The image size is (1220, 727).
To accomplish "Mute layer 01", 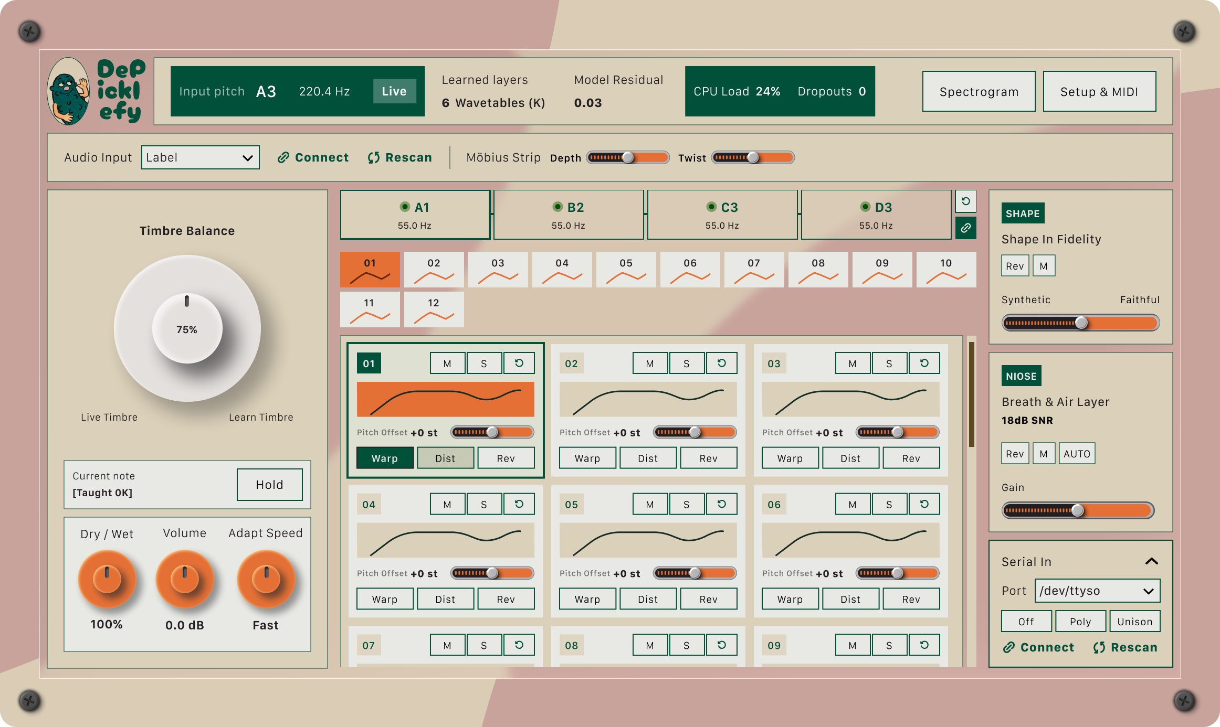I will click(x=447, y=363).
